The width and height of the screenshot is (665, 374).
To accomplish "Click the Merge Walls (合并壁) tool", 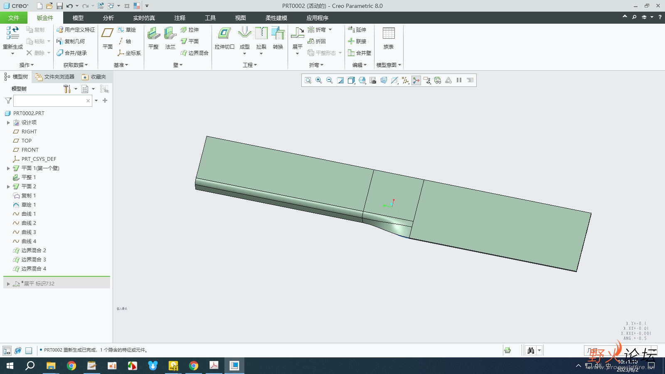I will [x=360, y=53].
